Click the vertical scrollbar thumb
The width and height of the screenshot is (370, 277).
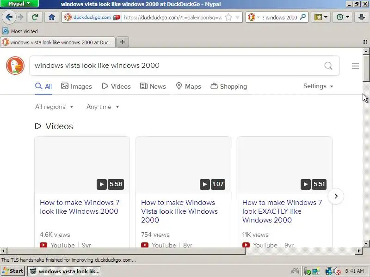(x=366, y=68)
